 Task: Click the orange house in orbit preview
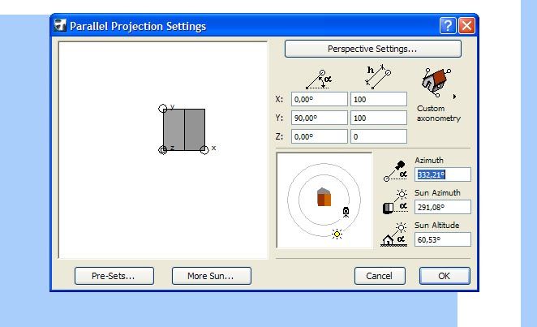(324, 197)
